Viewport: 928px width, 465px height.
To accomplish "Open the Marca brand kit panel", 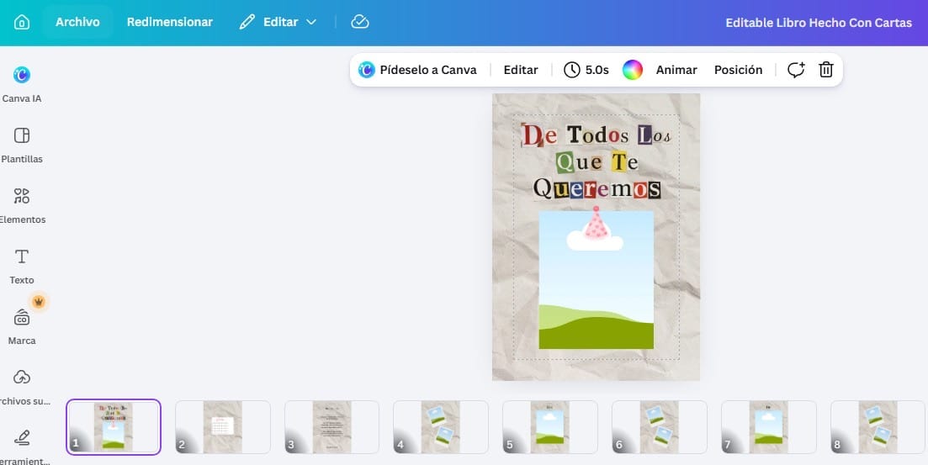I will tap(22, 326).
